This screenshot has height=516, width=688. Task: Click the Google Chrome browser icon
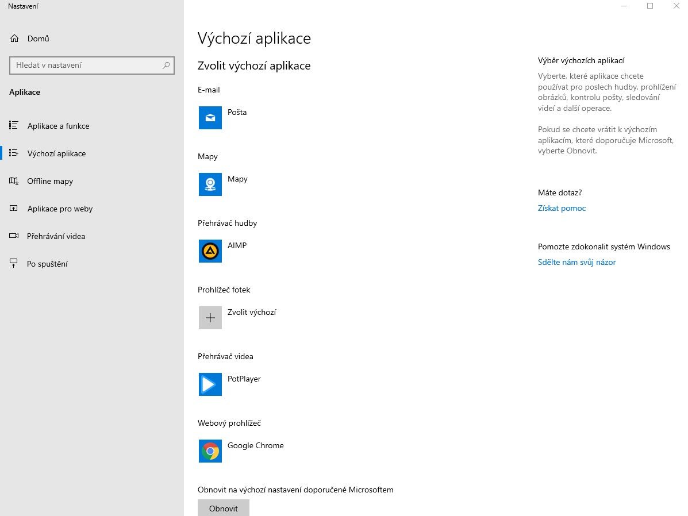click(x=210, y=451)
